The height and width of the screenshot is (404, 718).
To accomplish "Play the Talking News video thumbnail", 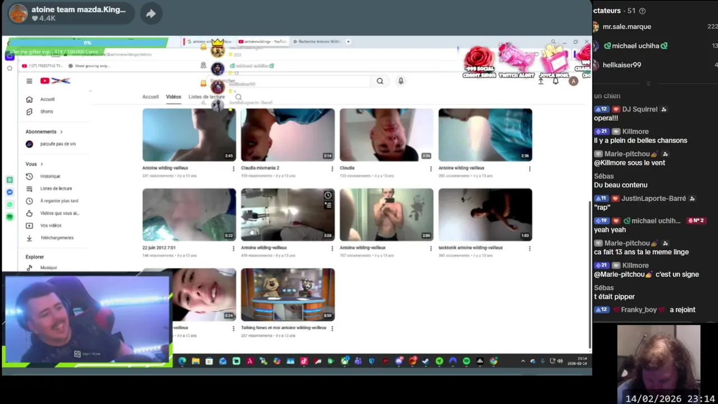I will (288, 295).
